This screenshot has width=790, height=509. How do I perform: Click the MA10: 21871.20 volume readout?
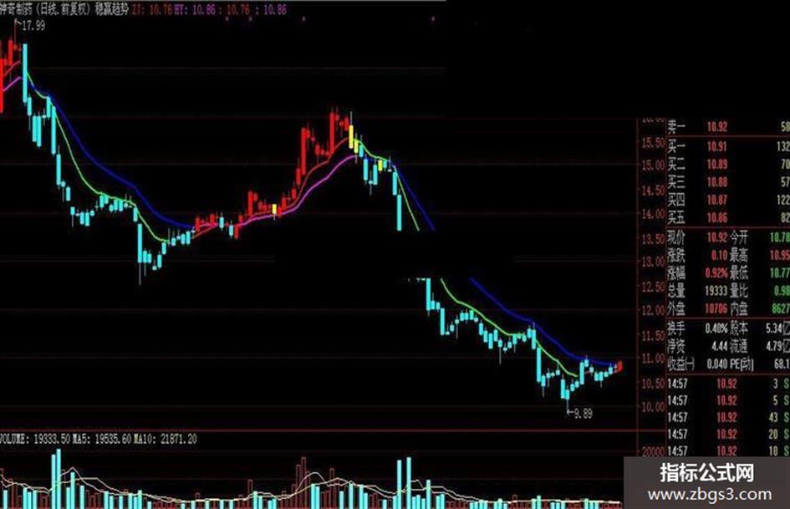coord(166,439)
